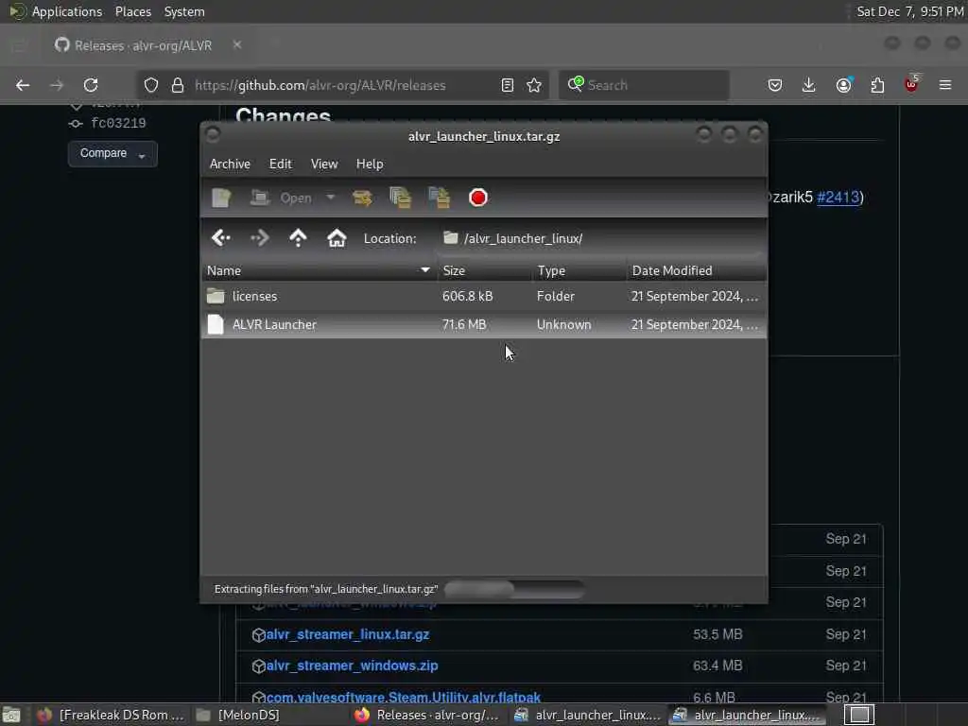The height and width of the screenshot is (726, 968).
Task: Open the Firefox hamburger menu
Action: (x=945, y=85)
